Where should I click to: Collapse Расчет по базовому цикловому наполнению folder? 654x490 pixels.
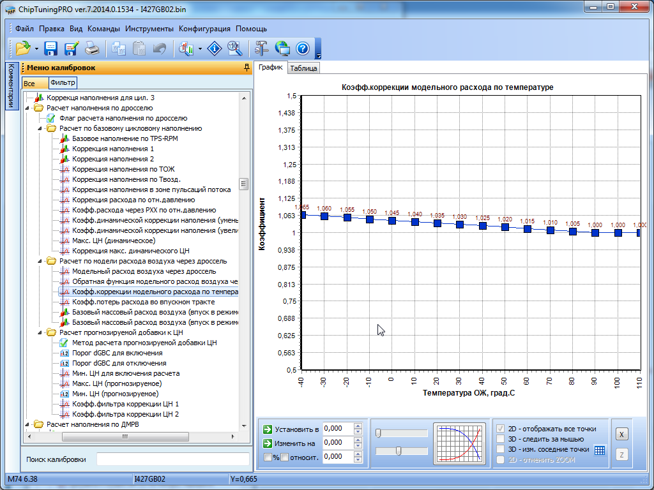pyautogui.click(x=40, y=128)
